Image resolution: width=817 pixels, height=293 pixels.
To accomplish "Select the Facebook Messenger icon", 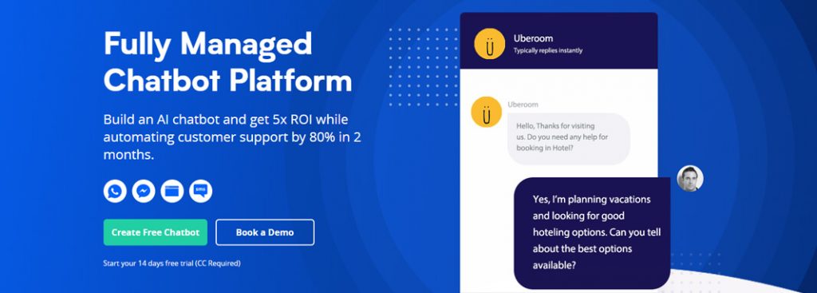I will pos(144,191).
